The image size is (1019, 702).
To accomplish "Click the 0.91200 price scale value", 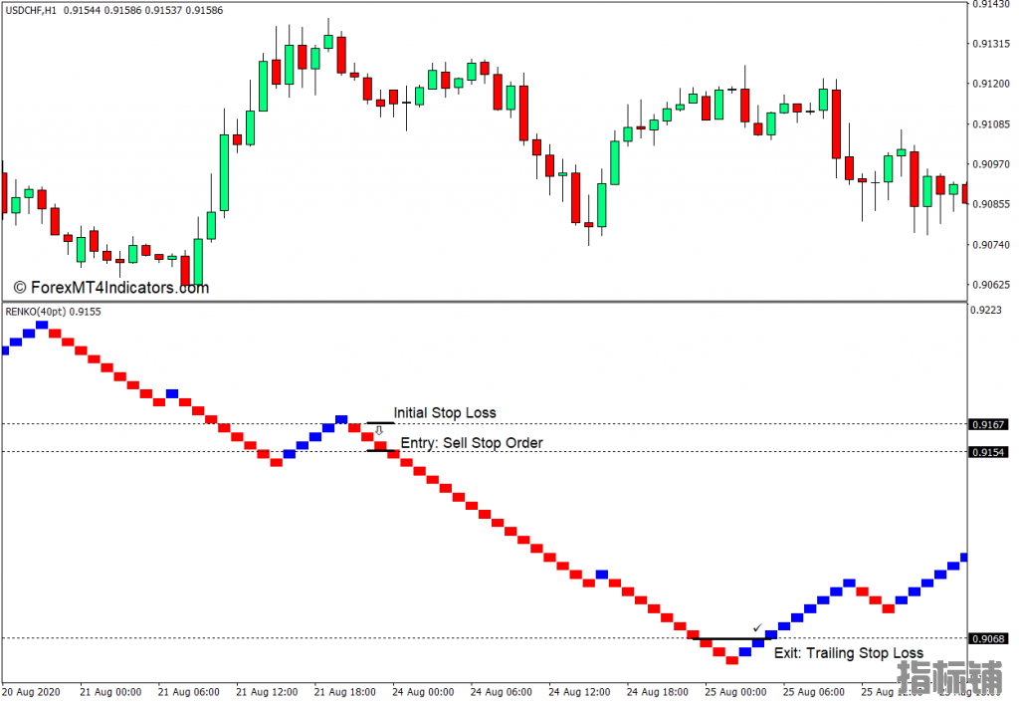I will [x=991, y=84].
